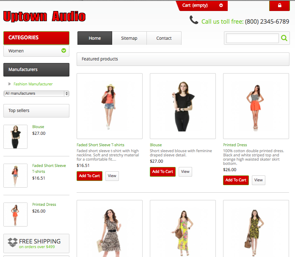The width and height of the screenshot is (295, 257).
Task: Click the Manufacturers header
Action: tap(36, 70)
